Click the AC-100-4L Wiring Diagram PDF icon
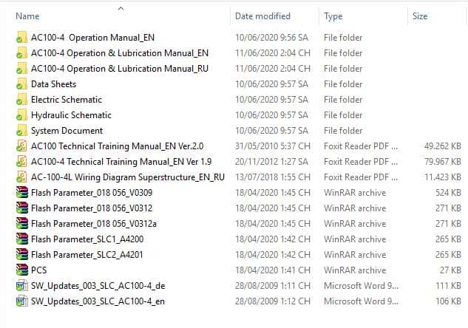 (x=21, y=177)
